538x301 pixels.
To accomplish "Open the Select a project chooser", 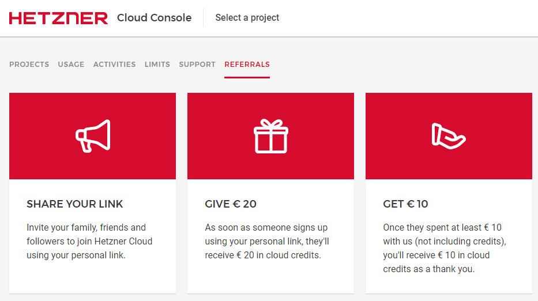I will 247,17.
